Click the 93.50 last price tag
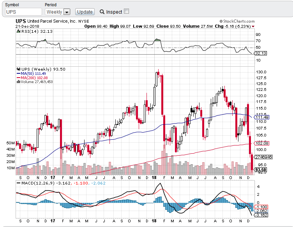Viewport: 293px width, 227px height. pos(261,170)
